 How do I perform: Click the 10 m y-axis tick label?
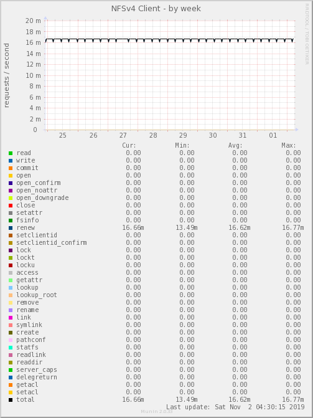tap(34, 75)
